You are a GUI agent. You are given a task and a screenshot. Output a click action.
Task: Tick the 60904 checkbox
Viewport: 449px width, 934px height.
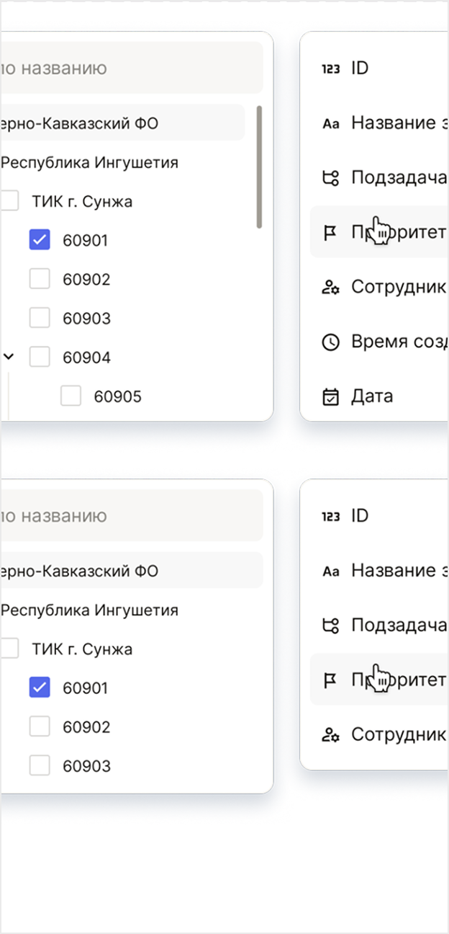[x=40, y=357]
